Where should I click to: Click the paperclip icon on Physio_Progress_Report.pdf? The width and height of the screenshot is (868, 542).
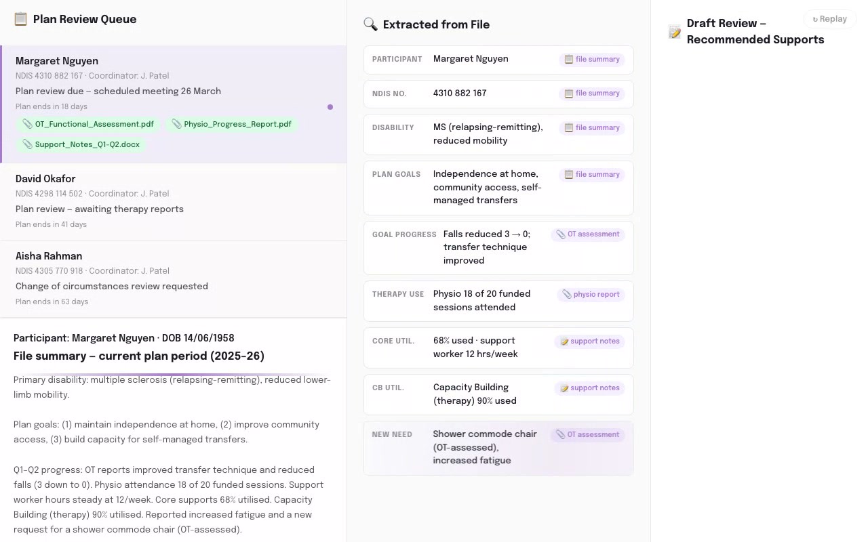[177, 124]
